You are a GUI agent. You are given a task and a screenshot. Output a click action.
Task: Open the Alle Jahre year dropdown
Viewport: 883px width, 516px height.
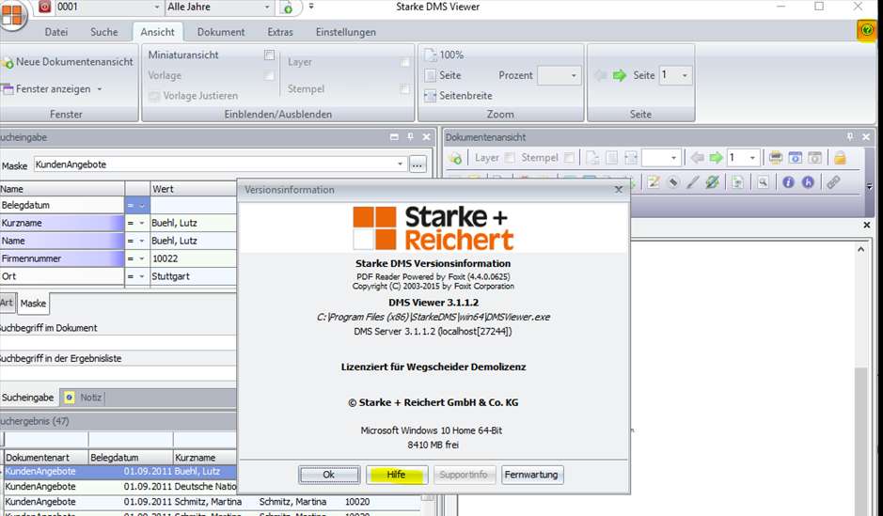click(x=267, y=8)
